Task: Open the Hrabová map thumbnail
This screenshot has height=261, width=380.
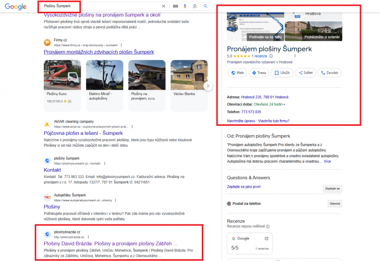Action: (313, 17)
